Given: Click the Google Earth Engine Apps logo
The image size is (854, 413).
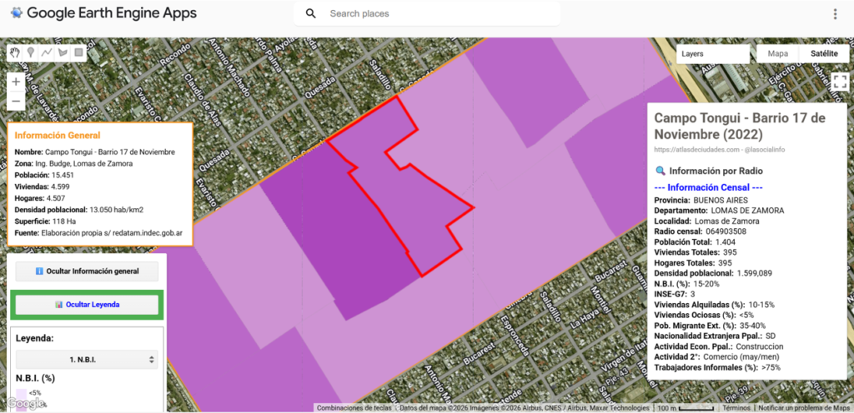Looking at the screenshot, I should click(17, 13).
